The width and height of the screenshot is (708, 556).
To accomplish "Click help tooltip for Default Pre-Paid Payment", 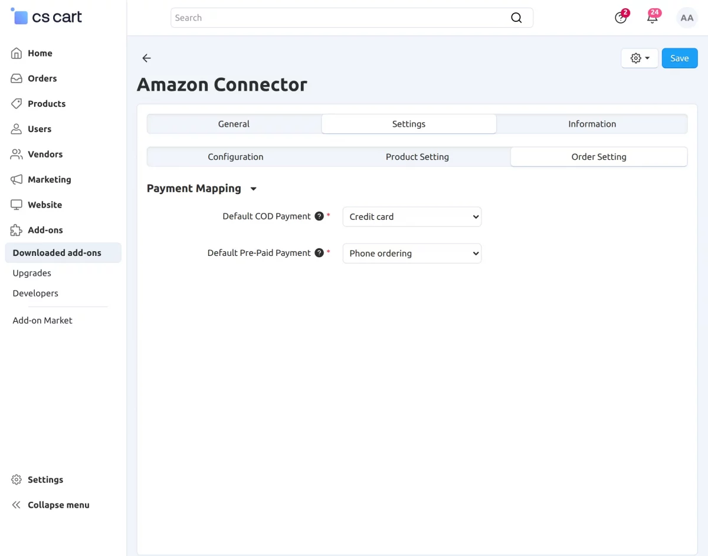I will [x=319, y=253].
